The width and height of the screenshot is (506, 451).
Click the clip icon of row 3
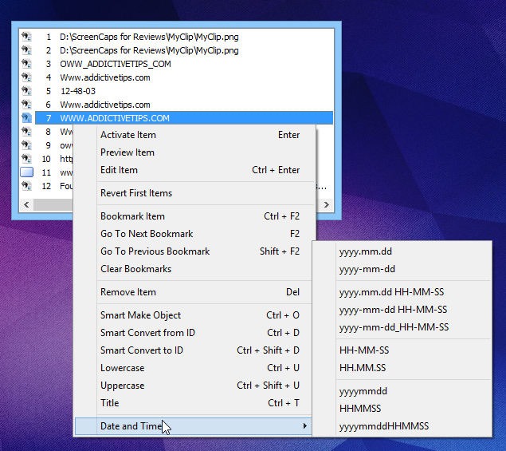pos(26,64)
